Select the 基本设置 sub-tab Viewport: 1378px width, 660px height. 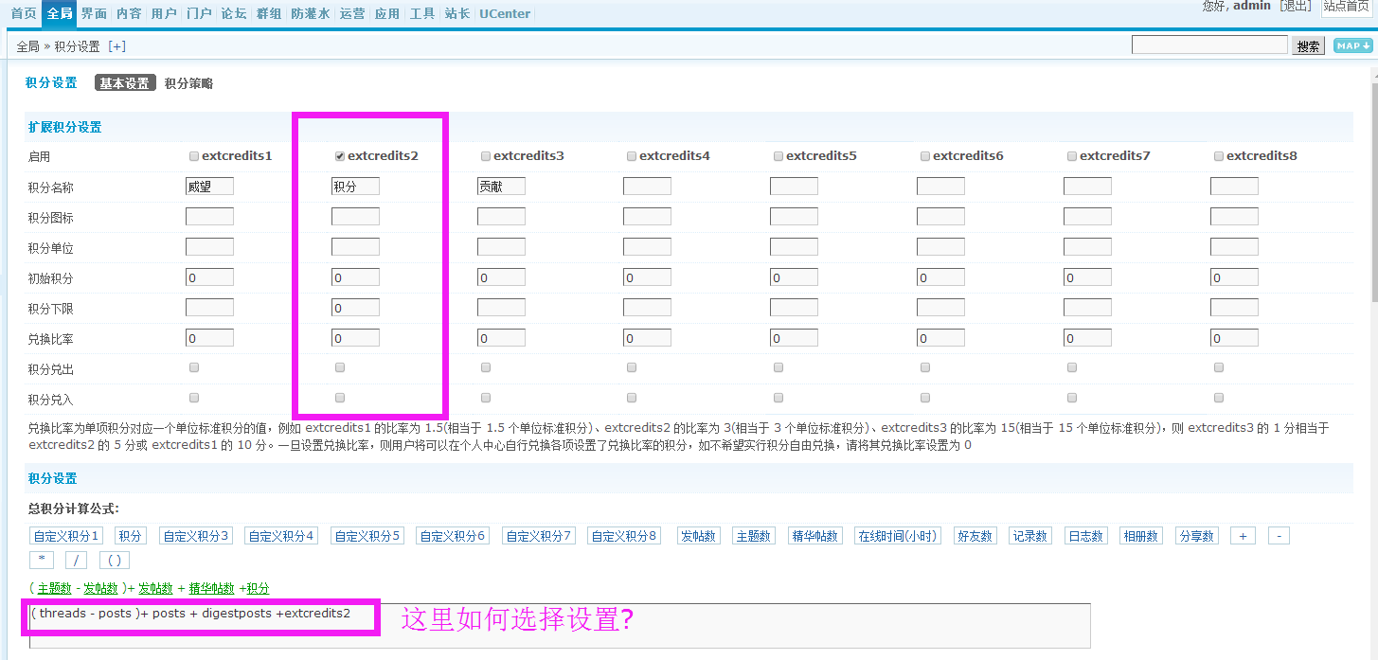[x=125, y=83]
